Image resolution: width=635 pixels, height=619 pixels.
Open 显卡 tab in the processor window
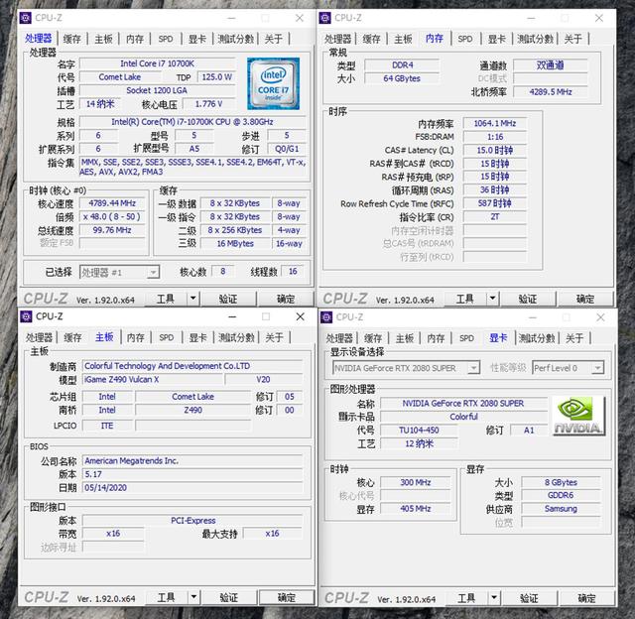point(197,39)
